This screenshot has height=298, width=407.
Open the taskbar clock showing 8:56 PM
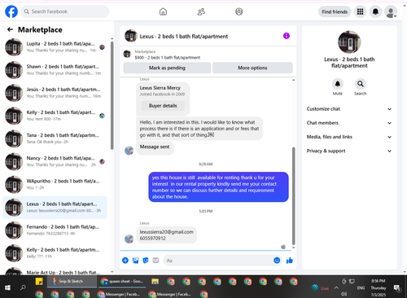click(379, 287)
